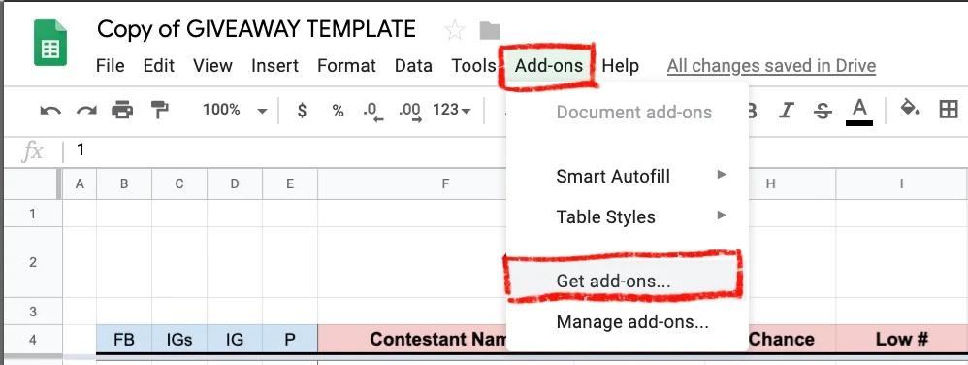Open the View menu
This screenshot has width=968, height=365.
click(213, 65)
